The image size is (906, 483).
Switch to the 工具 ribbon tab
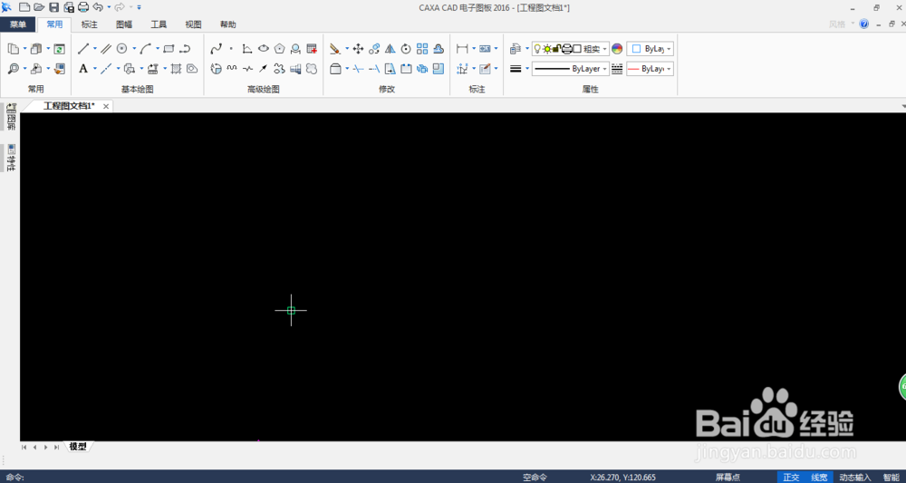pyautogui.click(x=159, y=24)
